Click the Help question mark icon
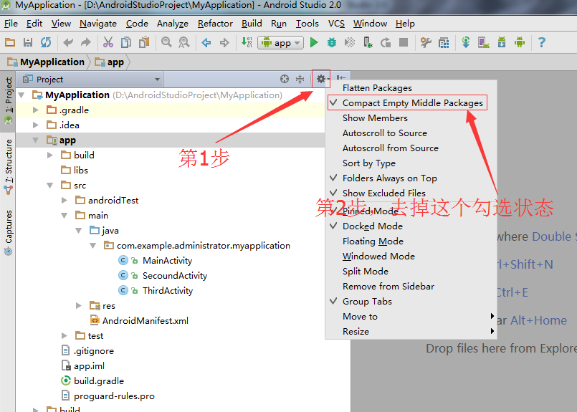The width and height of the screenshot is (577, 412). point(541,43)
